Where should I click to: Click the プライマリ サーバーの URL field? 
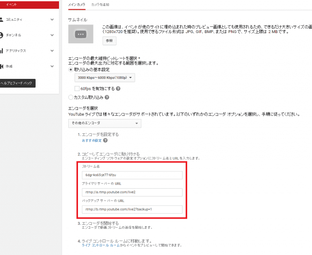[x=132, y=192]
